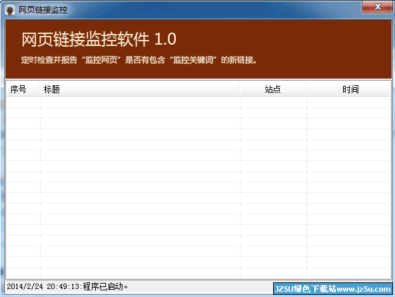395x297 pixels.
Task: Select the first empty row under 标题
Action: tap(140, 102)
